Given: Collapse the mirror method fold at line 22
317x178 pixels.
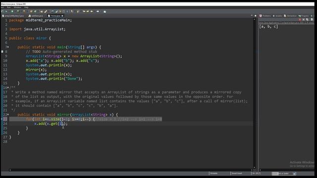Looking at the screenshot, I should [8, 115].
